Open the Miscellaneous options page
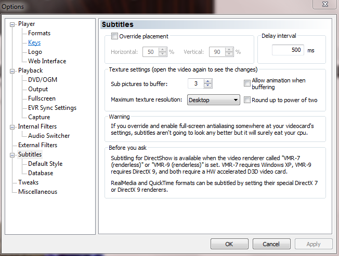 click(x=37, y=192)
